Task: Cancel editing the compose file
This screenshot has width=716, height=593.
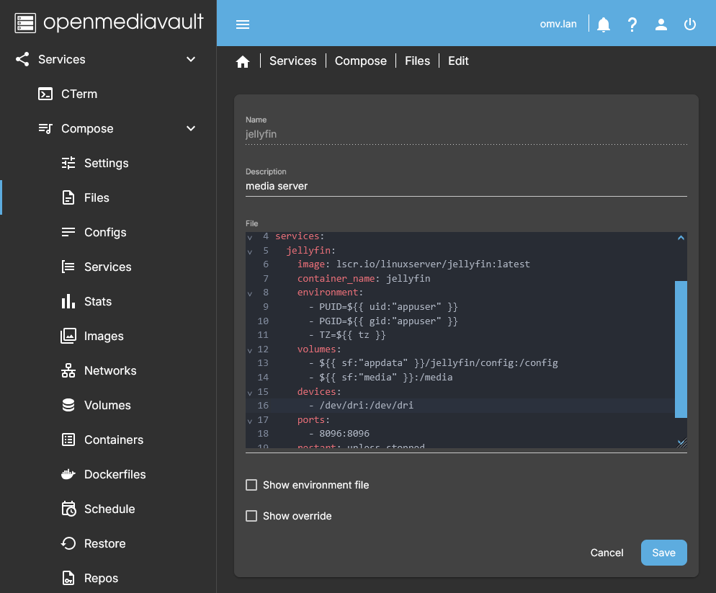Action: 607,553
